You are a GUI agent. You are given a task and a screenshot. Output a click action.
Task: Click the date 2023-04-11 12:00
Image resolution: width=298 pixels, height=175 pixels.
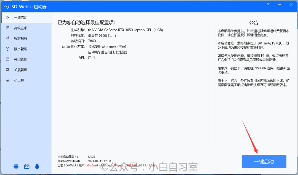tap(99, 161)
